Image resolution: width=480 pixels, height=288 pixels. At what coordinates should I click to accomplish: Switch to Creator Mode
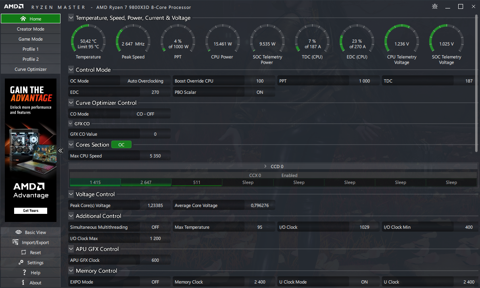coord(31,29)
